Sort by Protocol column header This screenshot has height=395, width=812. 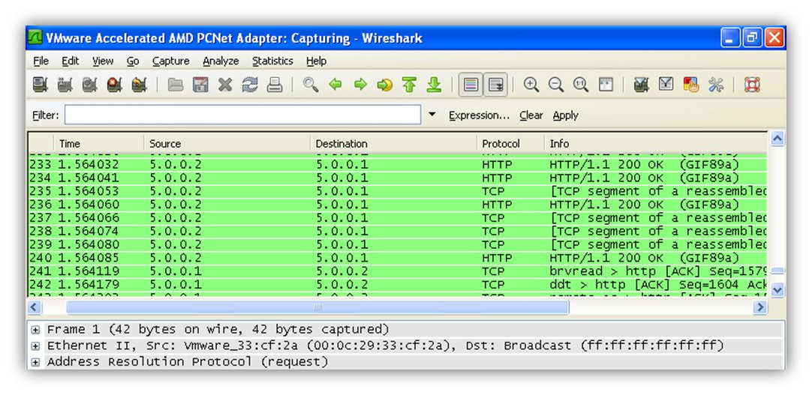click(510, 143)
